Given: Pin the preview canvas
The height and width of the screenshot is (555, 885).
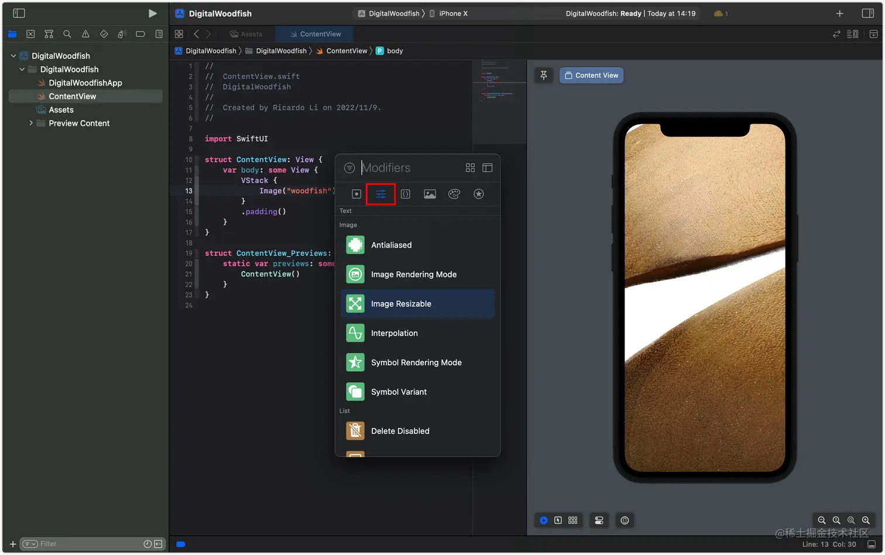Looking at the screenshot, I should coord(544,75).
